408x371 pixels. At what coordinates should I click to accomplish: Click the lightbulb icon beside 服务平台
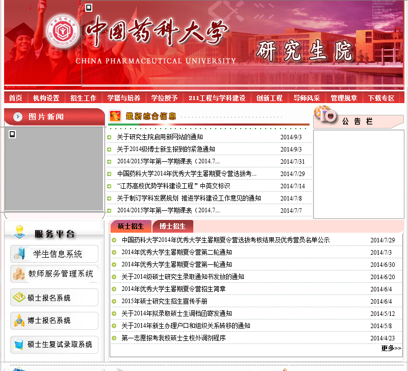tap(20, 232)
